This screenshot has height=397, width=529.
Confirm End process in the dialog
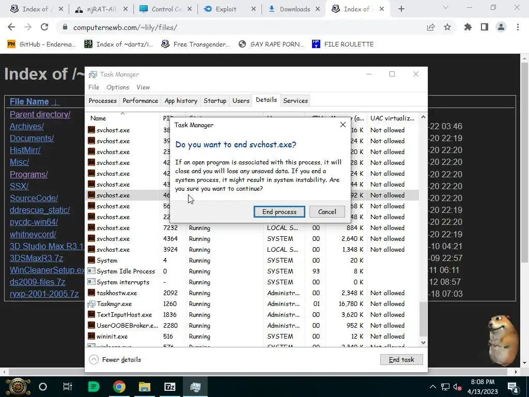(279, 211)
